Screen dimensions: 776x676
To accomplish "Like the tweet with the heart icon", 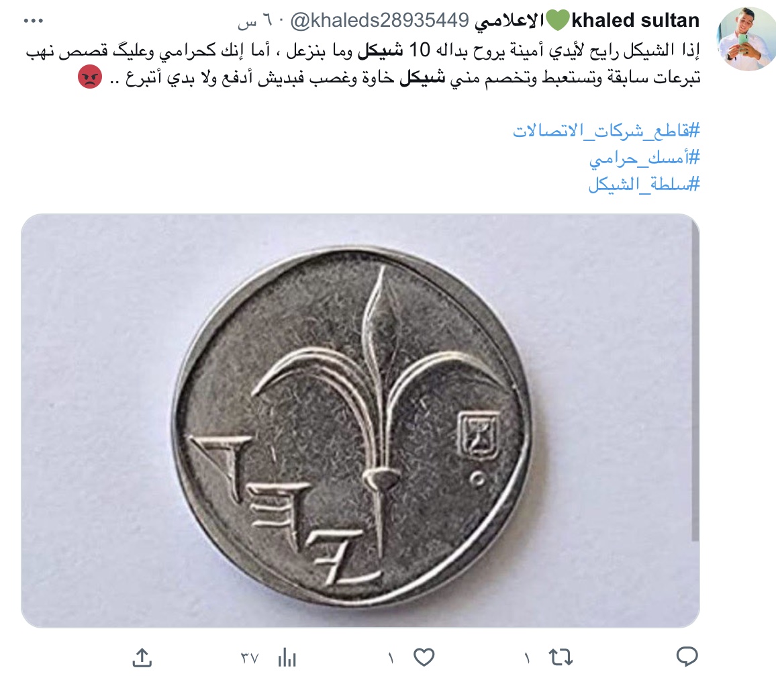I will 424,657.
